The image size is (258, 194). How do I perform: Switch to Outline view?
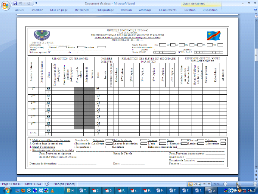point(204,184)
